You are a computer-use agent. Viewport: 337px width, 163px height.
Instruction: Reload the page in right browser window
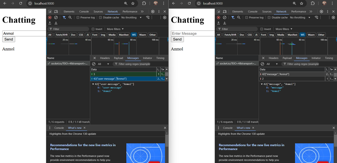coord(189,3)
